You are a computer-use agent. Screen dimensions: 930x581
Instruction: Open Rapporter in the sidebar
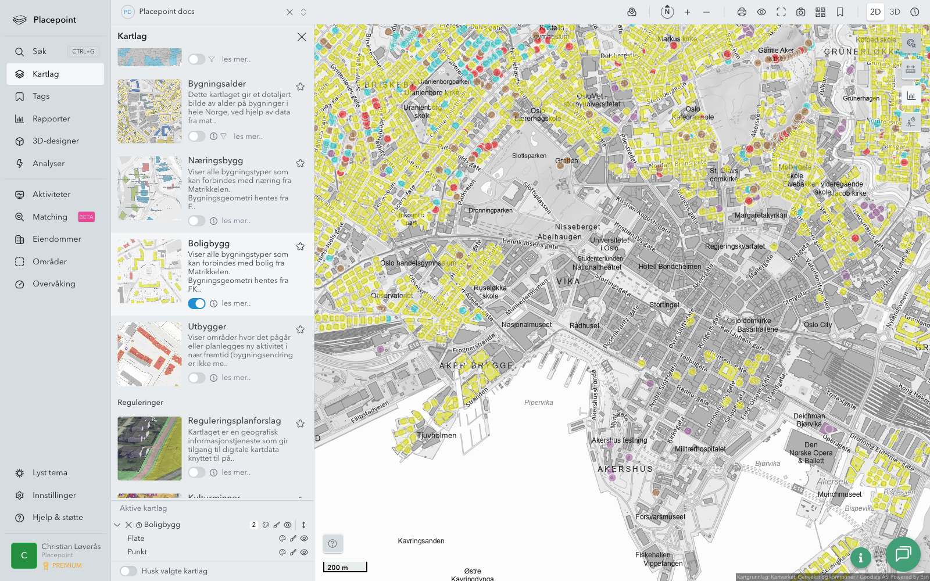coord(51,119)
